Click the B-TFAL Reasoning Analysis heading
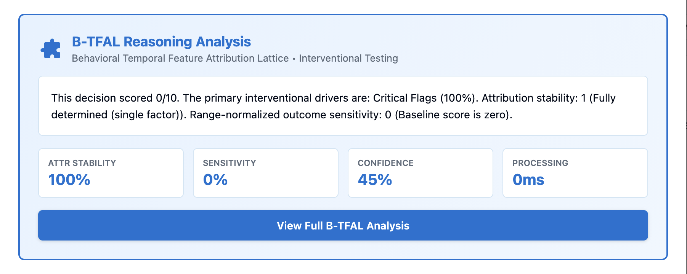687x274 pixels. (x=161, y=42)
